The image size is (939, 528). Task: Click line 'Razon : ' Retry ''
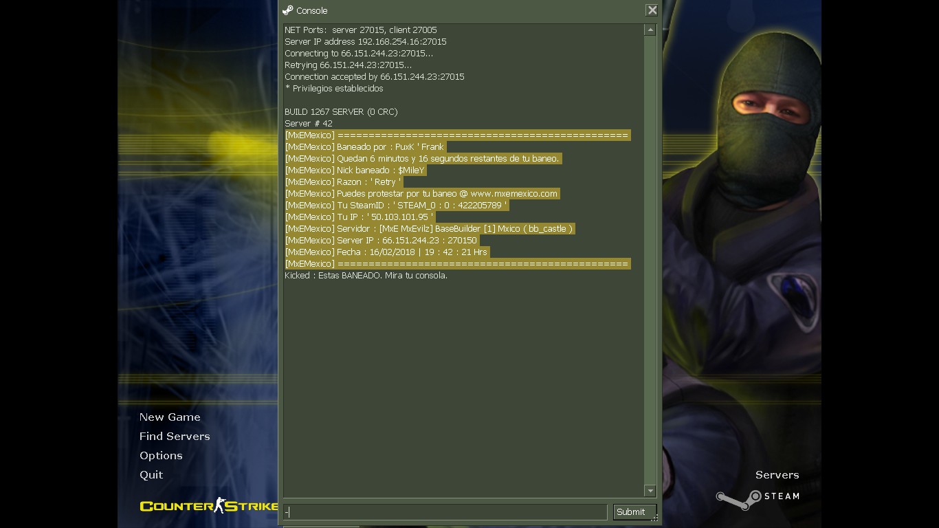pyautogui.click(x=343, y=182)
